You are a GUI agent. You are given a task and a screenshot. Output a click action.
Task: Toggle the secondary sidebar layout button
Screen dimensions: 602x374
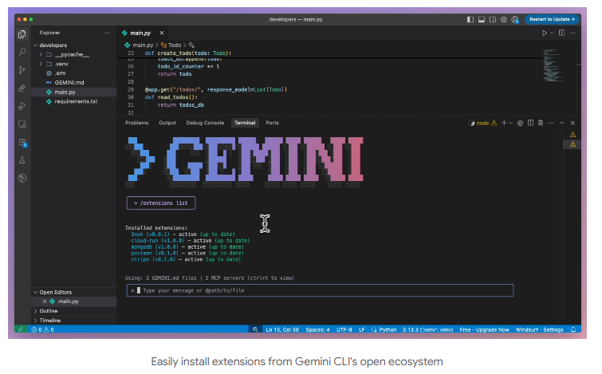tap(494, 18)
